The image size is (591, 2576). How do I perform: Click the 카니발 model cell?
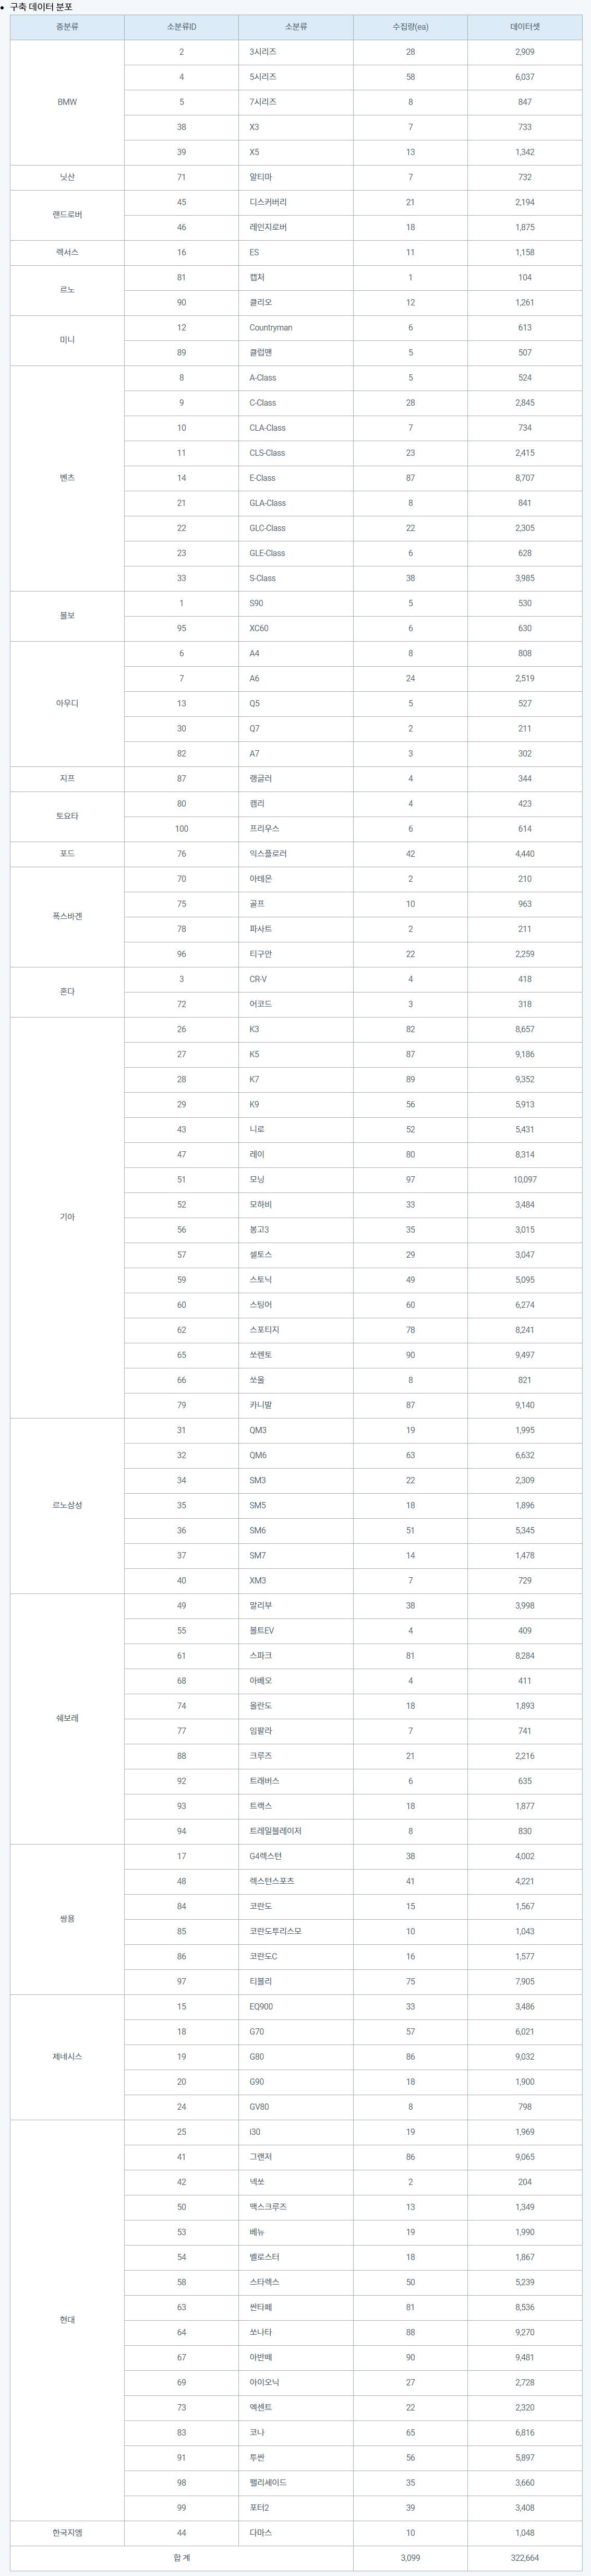tap(261, 1405)
